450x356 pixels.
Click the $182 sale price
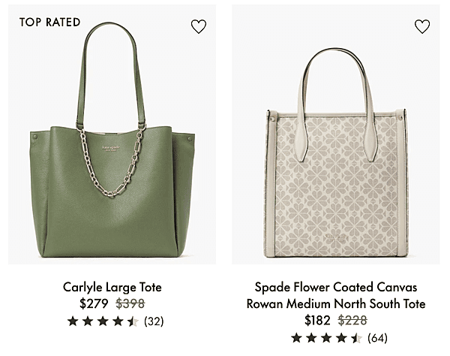(317, 321)
